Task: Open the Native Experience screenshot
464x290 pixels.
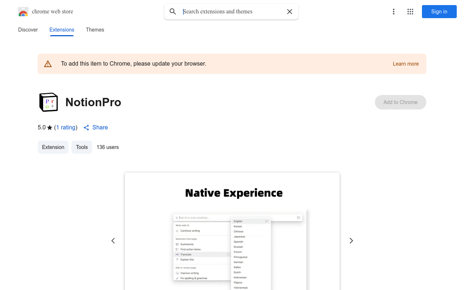Action: point(232,231)
